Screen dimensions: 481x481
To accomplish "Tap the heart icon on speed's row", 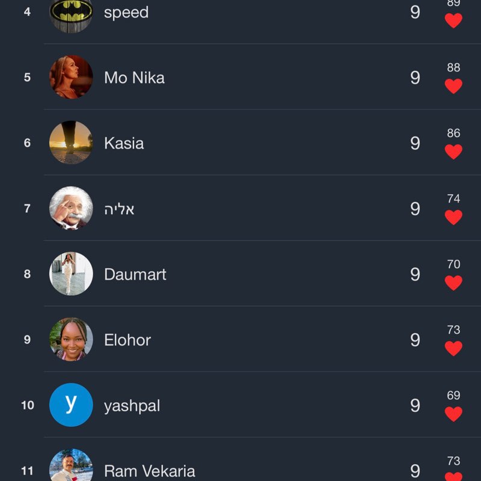I will (x=453, y=21).
